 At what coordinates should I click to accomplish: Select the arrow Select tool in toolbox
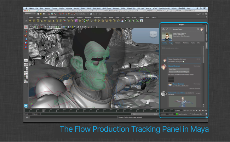tap(26, 27)
